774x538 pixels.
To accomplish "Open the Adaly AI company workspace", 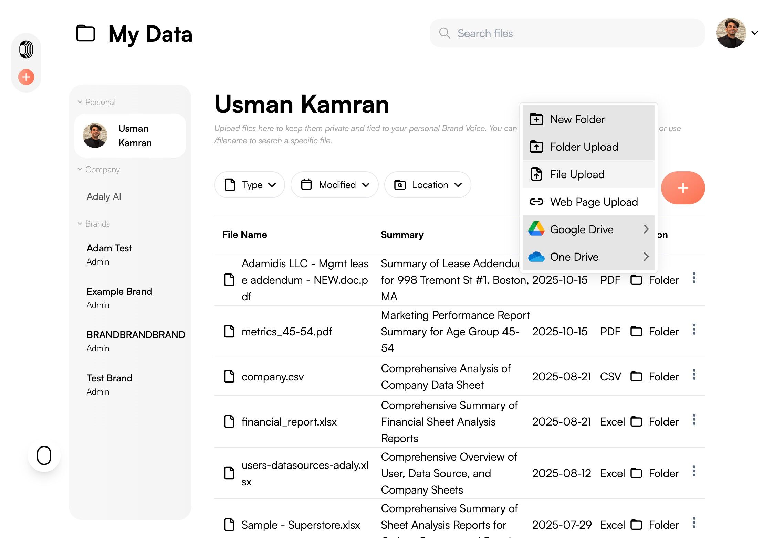I will coord(104,196).
